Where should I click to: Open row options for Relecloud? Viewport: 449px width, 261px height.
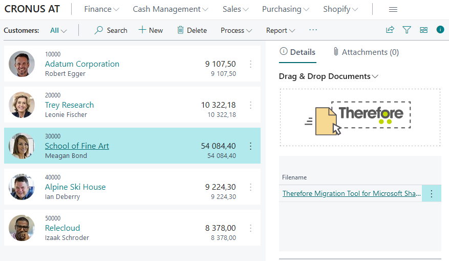tap(250, 228)
